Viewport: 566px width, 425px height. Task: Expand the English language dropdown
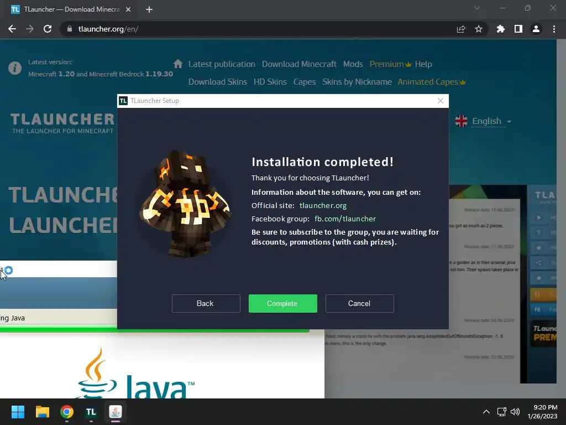tap(491, 121)
